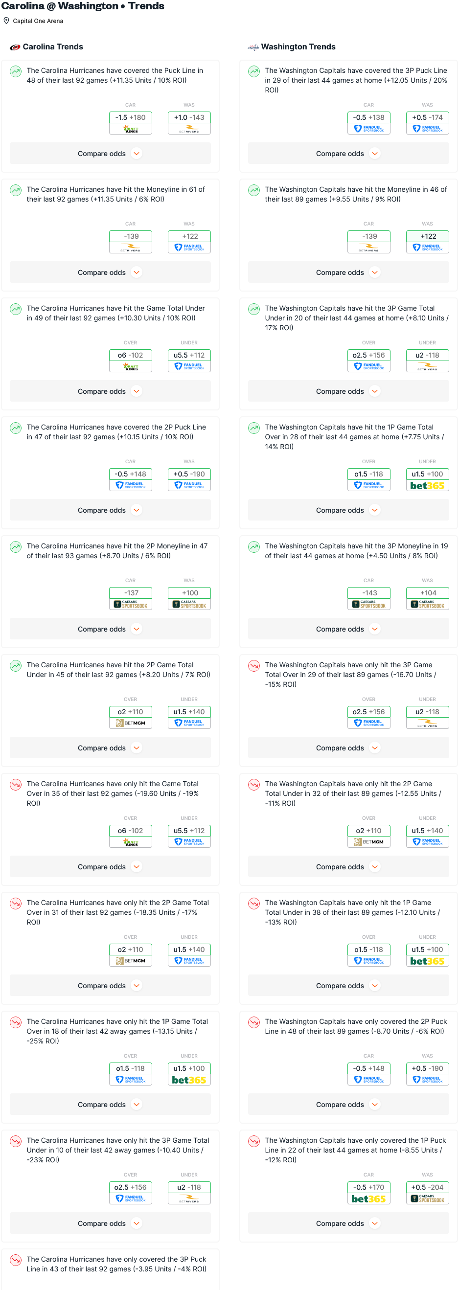Expand Compare odds for Washington Moneyline 46 of 89 trend

[348, 272]
